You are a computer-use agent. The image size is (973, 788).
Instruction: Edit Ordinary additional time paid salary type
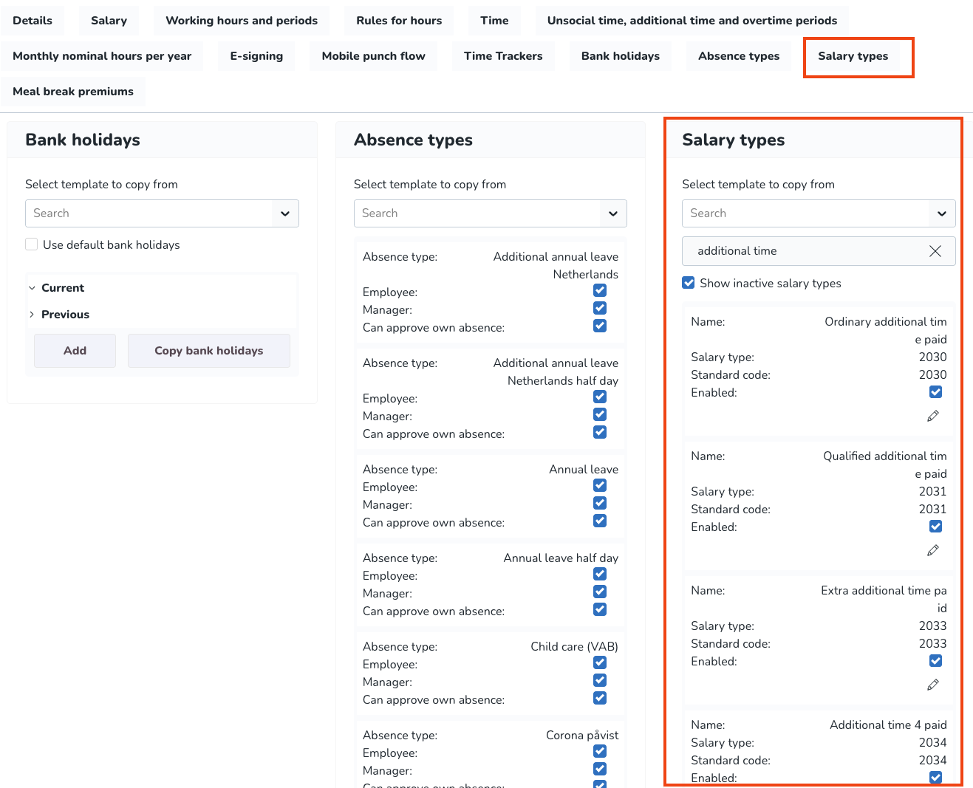pyautogui.click(x=933, y=417)
